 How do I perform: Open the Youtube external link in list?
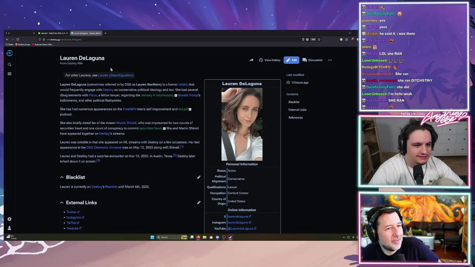coord(74,228)
